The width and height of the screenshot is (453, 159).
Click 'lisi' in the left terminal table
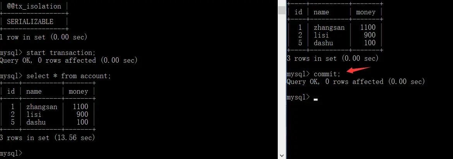coord(34,115)
